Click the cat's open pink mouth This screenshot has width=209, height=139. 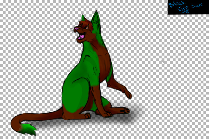[x=81, y=36]
